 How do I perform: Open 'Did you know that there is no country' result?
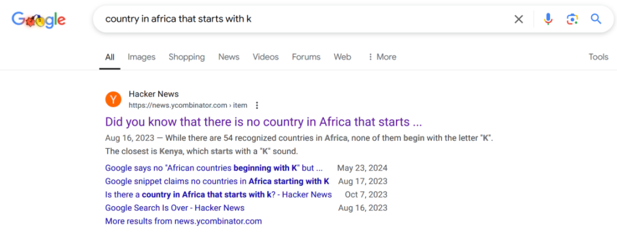tap(264, 122)
